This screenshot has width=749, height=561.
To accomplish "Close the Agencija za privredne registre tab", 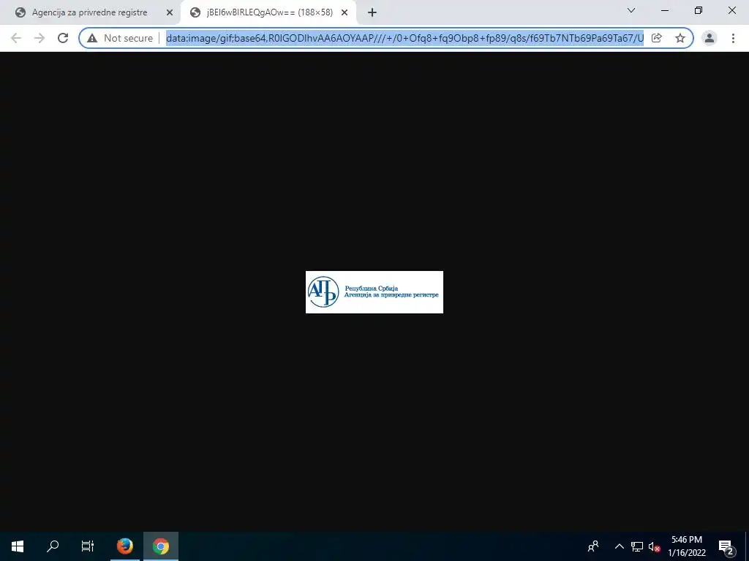I will (x=170, y=12).
